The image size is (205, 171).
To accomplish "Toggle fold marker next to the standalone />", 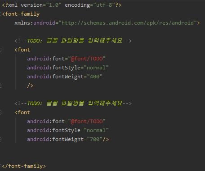I will (0, 85).
